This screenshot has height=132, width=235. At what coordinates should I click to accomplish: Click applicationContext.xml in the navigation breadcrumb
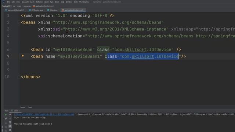coord(43,6)
